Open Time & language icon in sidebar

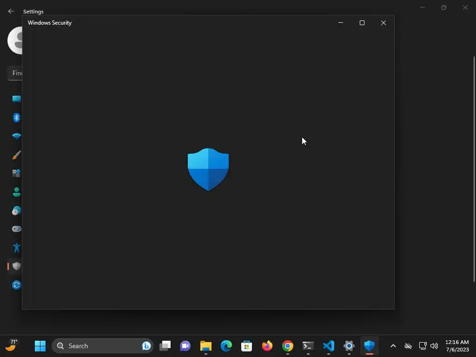[17, 211]
